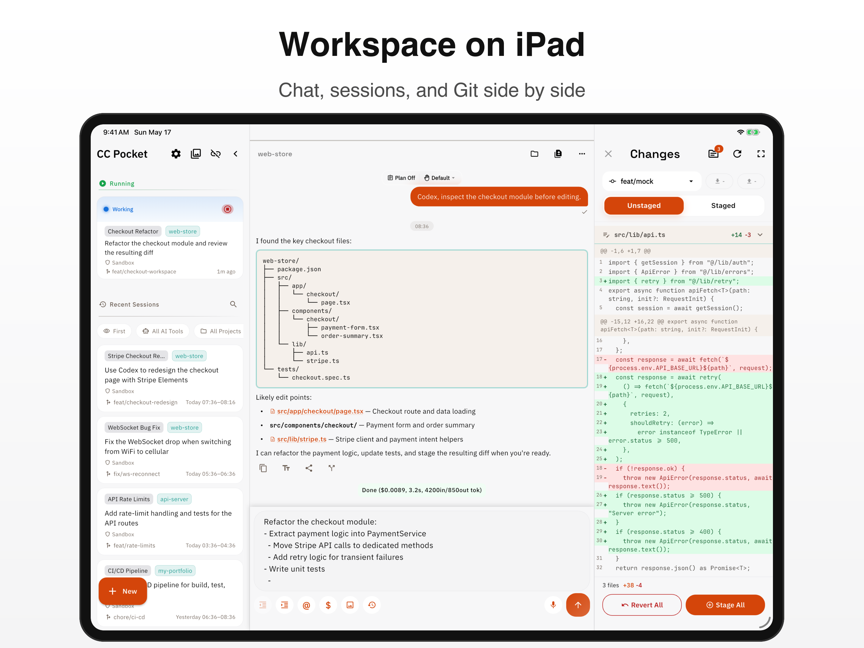Search recent sessions magnifier icon

233,304
